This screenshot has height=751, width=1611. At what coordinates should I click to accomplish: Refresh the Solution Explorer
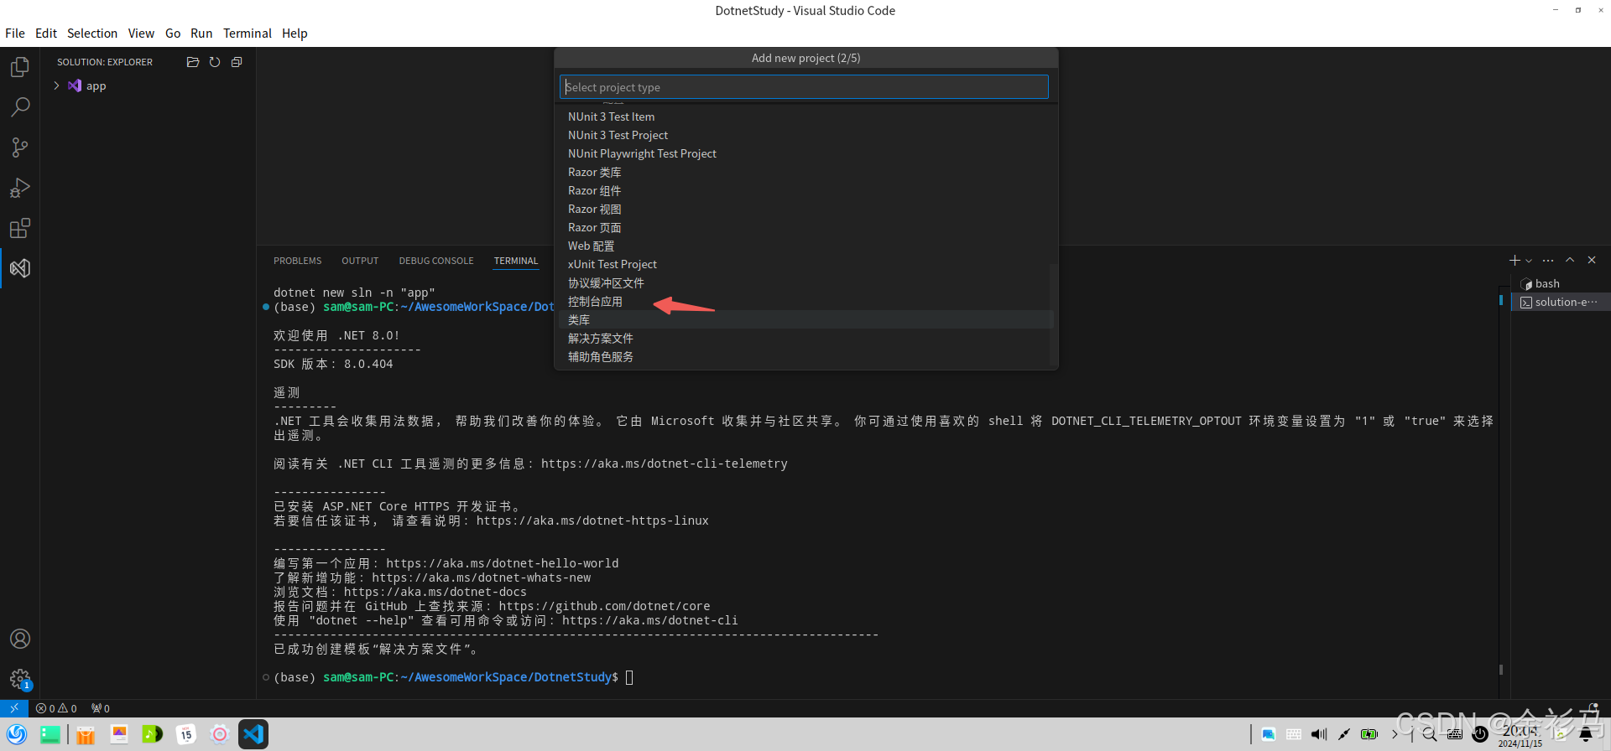pyautogui.click(x=215, y=62)
